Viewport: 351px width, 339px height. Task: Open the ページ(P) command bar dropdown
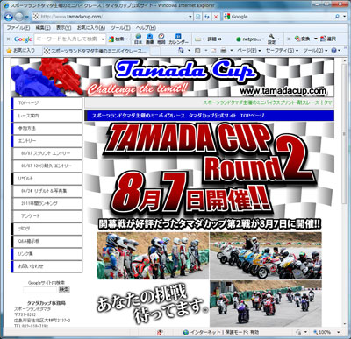[248, 51]
